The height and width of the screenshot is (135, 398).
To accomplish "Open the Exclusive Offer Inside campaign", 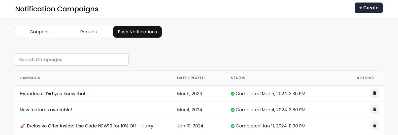I will [x=91, y=126].
